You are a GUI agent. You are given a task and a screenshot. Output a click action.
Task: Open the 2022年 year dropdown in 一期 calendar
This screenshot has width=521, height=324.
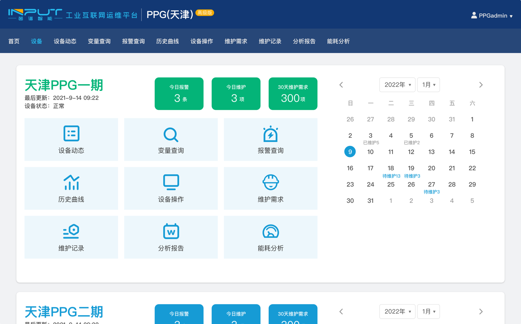(397, 85)
